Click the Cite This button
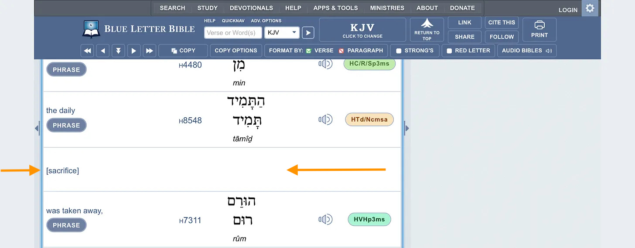 click(x=502, y=23)
